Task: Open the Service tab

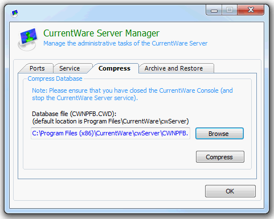Action: 70,68
